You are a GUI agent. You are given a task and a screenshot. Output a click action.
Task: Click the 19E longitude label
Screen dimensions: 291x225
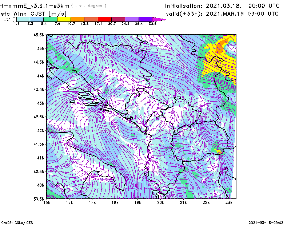[x=138, y=202]
